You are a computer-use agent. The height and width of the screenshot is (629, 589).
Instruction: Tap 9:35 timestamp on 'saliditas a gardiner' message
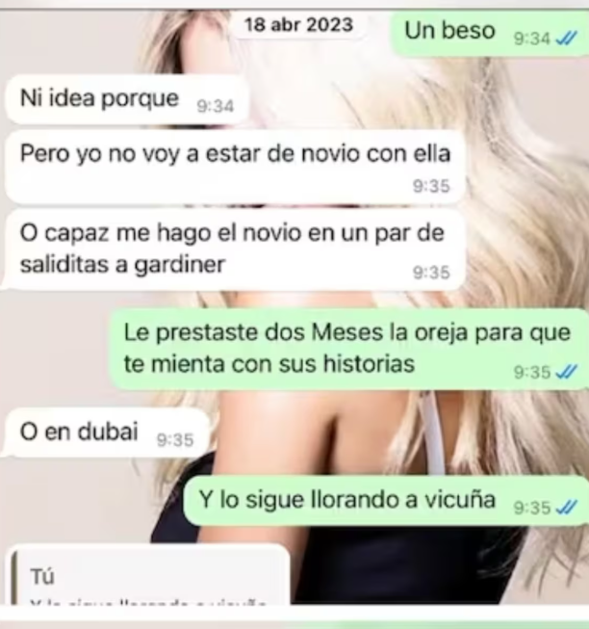[x=431, y=274]
